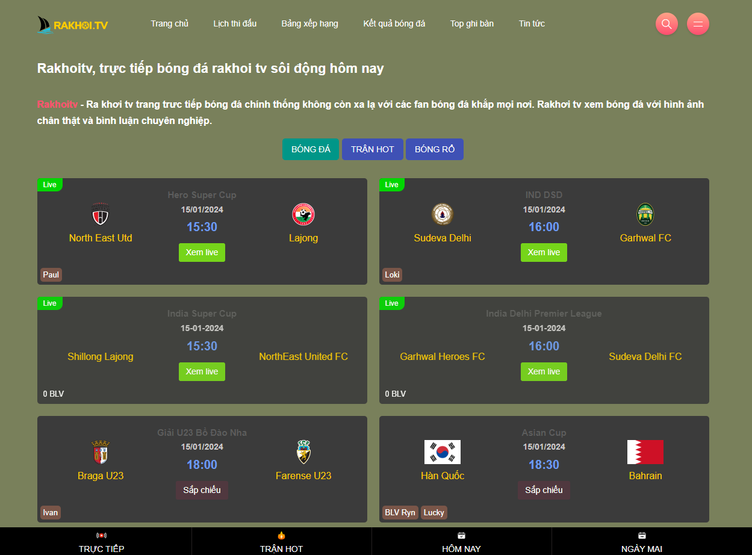Click the NorthEast United FC team name

click(303, 356)
